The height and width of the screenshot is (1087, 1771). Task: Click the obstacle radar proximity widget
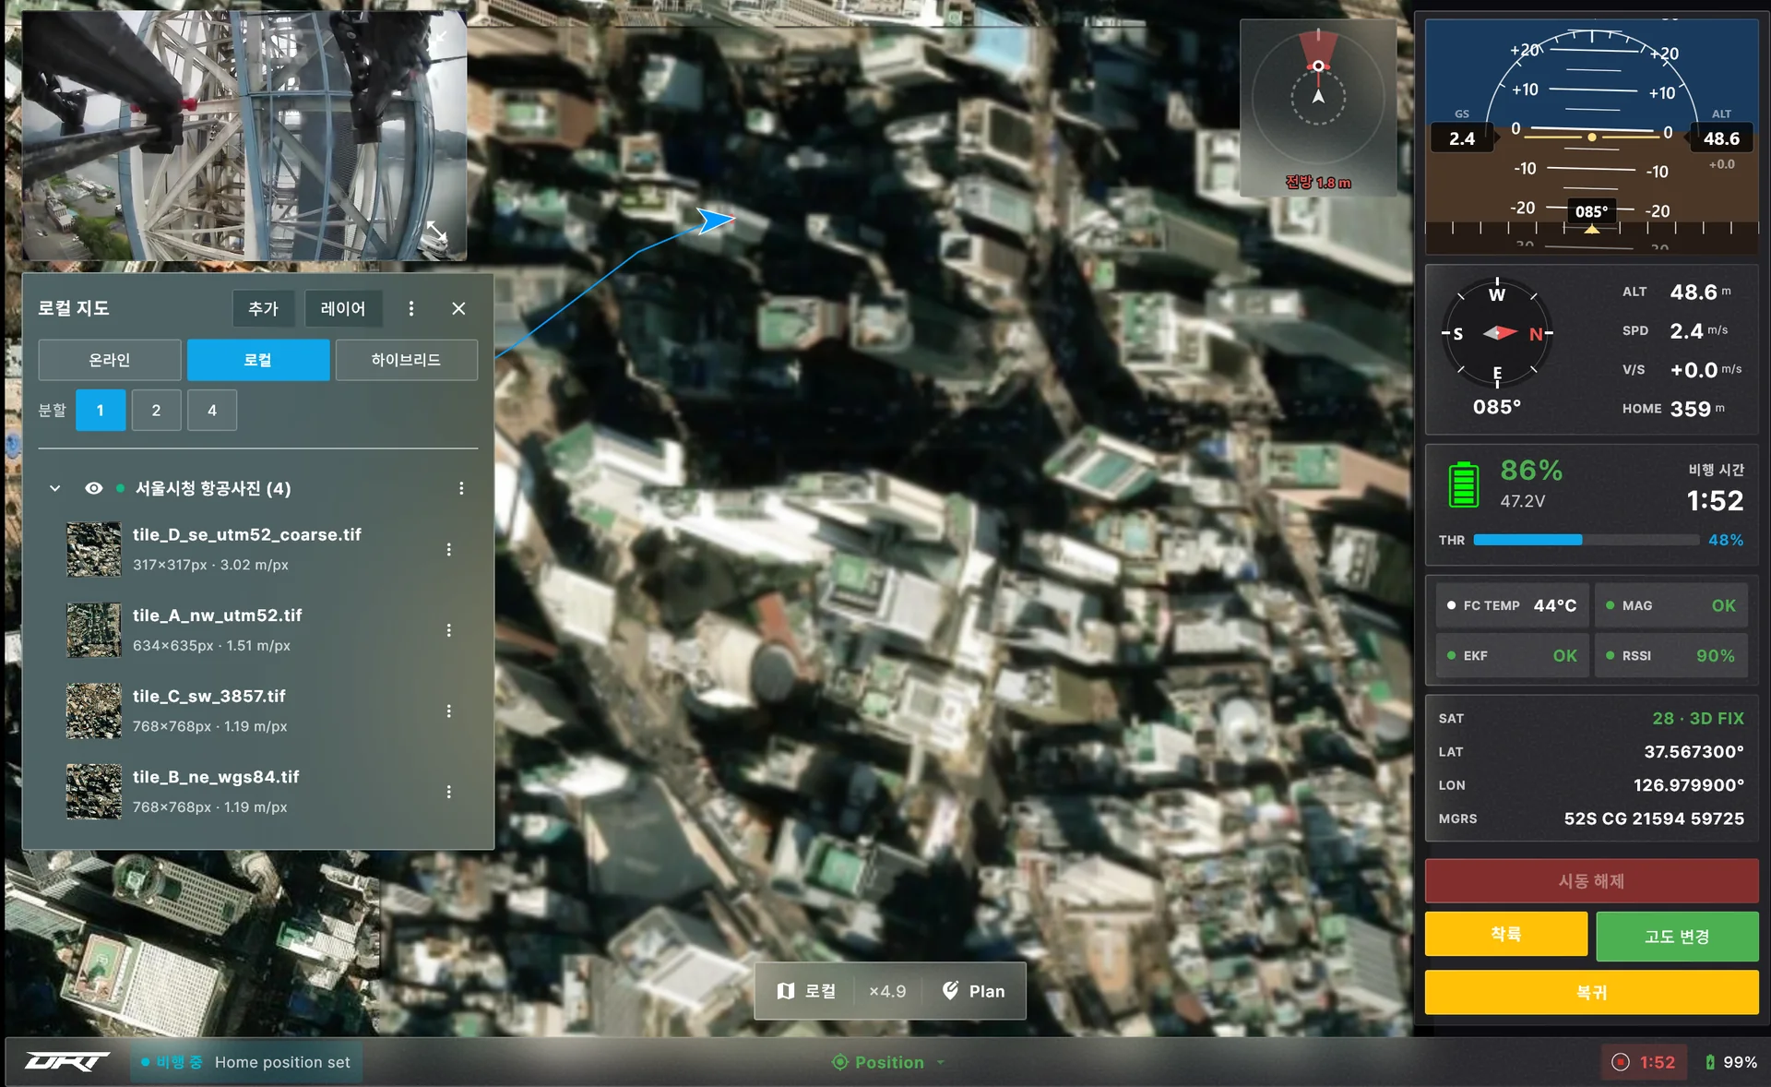point(1318,107)
